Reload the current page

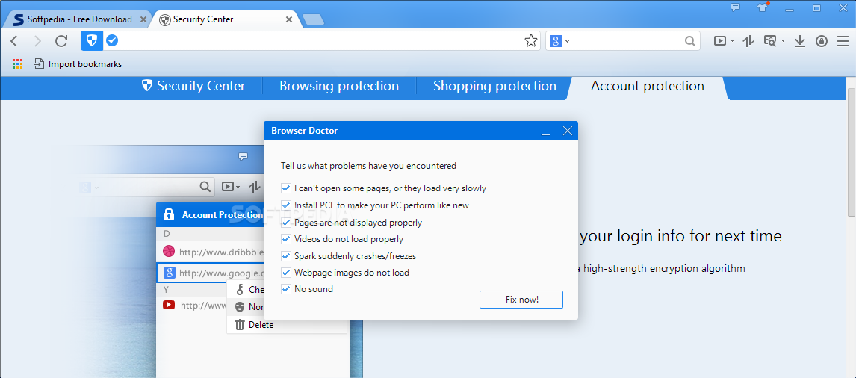[x=61, y=41]
